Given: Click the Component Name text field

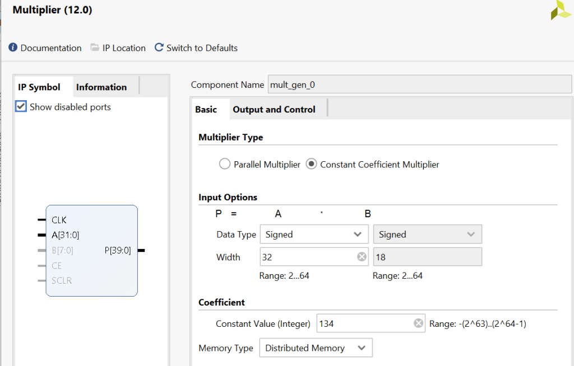Looking at the screenshot, I should pyautogui.click(x=419, y=85).
